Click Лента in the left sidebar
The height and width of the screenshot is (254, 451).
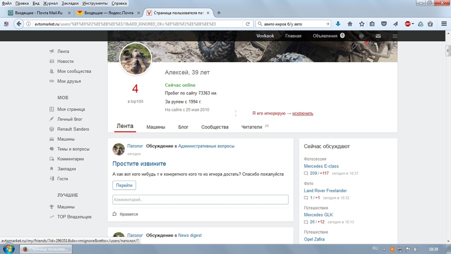(63, 51)
